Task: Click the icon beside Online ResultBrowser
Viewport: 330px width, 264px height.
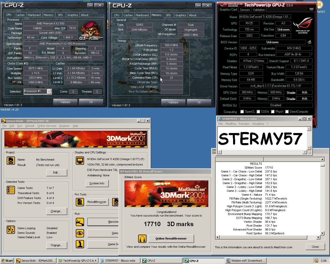Action: 142,239
